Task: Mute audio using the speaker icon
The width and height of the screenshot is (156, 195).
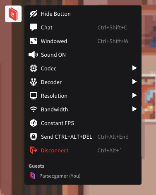Action: 33,55
